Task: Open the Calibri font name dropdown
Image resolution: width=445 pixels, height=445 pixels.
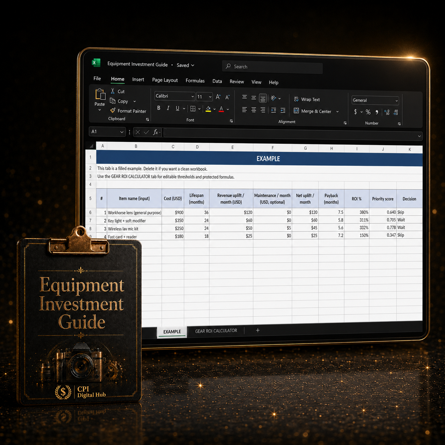Action: [x=175, y=96]
